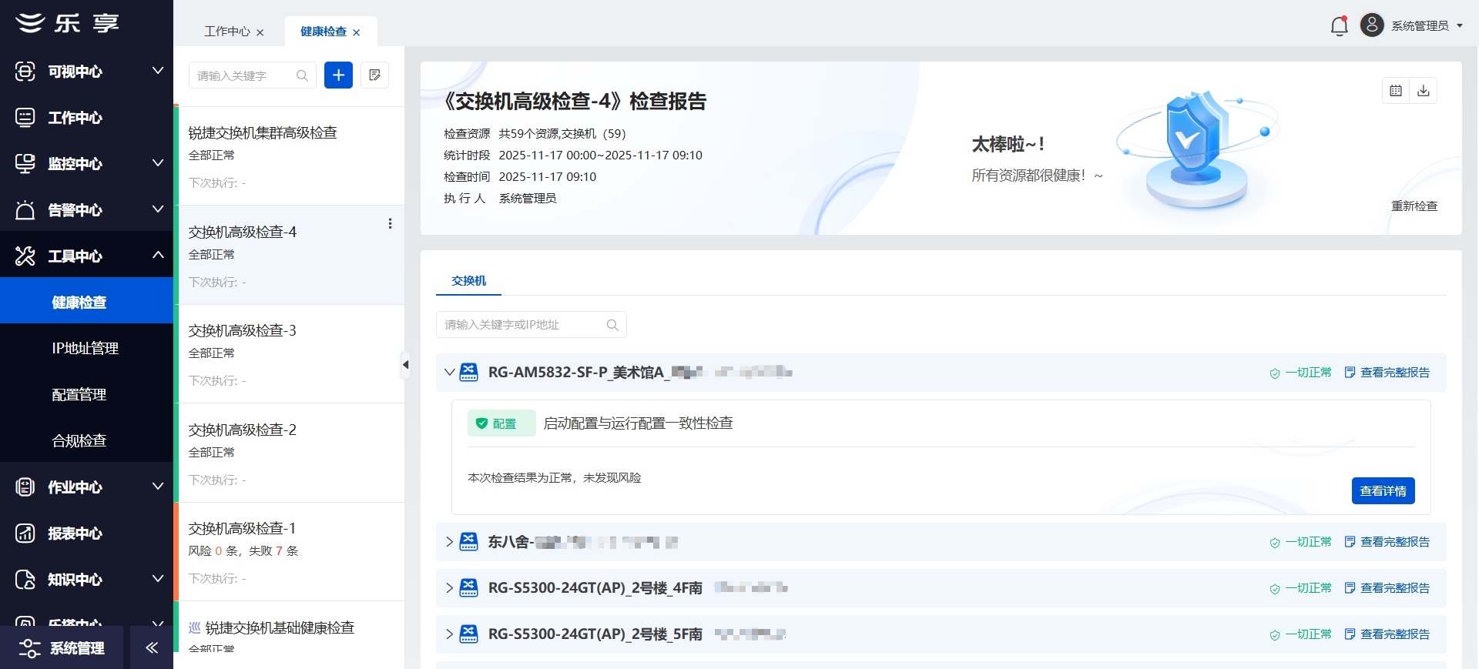Download the report via download icon
Viewport: 1479px width, 669px height.
coord(1423,91)
